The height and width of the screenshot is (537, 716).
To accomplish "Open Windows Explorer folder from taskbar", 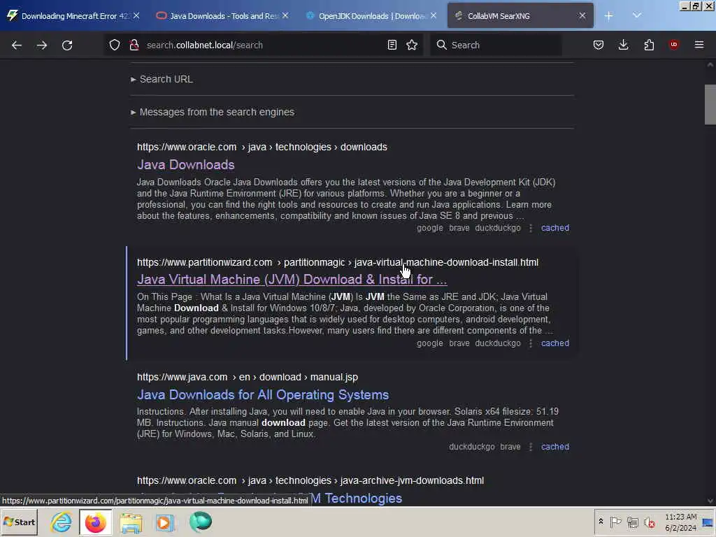I will (131, 522).
